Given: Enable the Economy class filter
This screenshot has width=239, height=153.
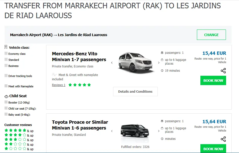Looking at the screenshot, I should 6,54.
